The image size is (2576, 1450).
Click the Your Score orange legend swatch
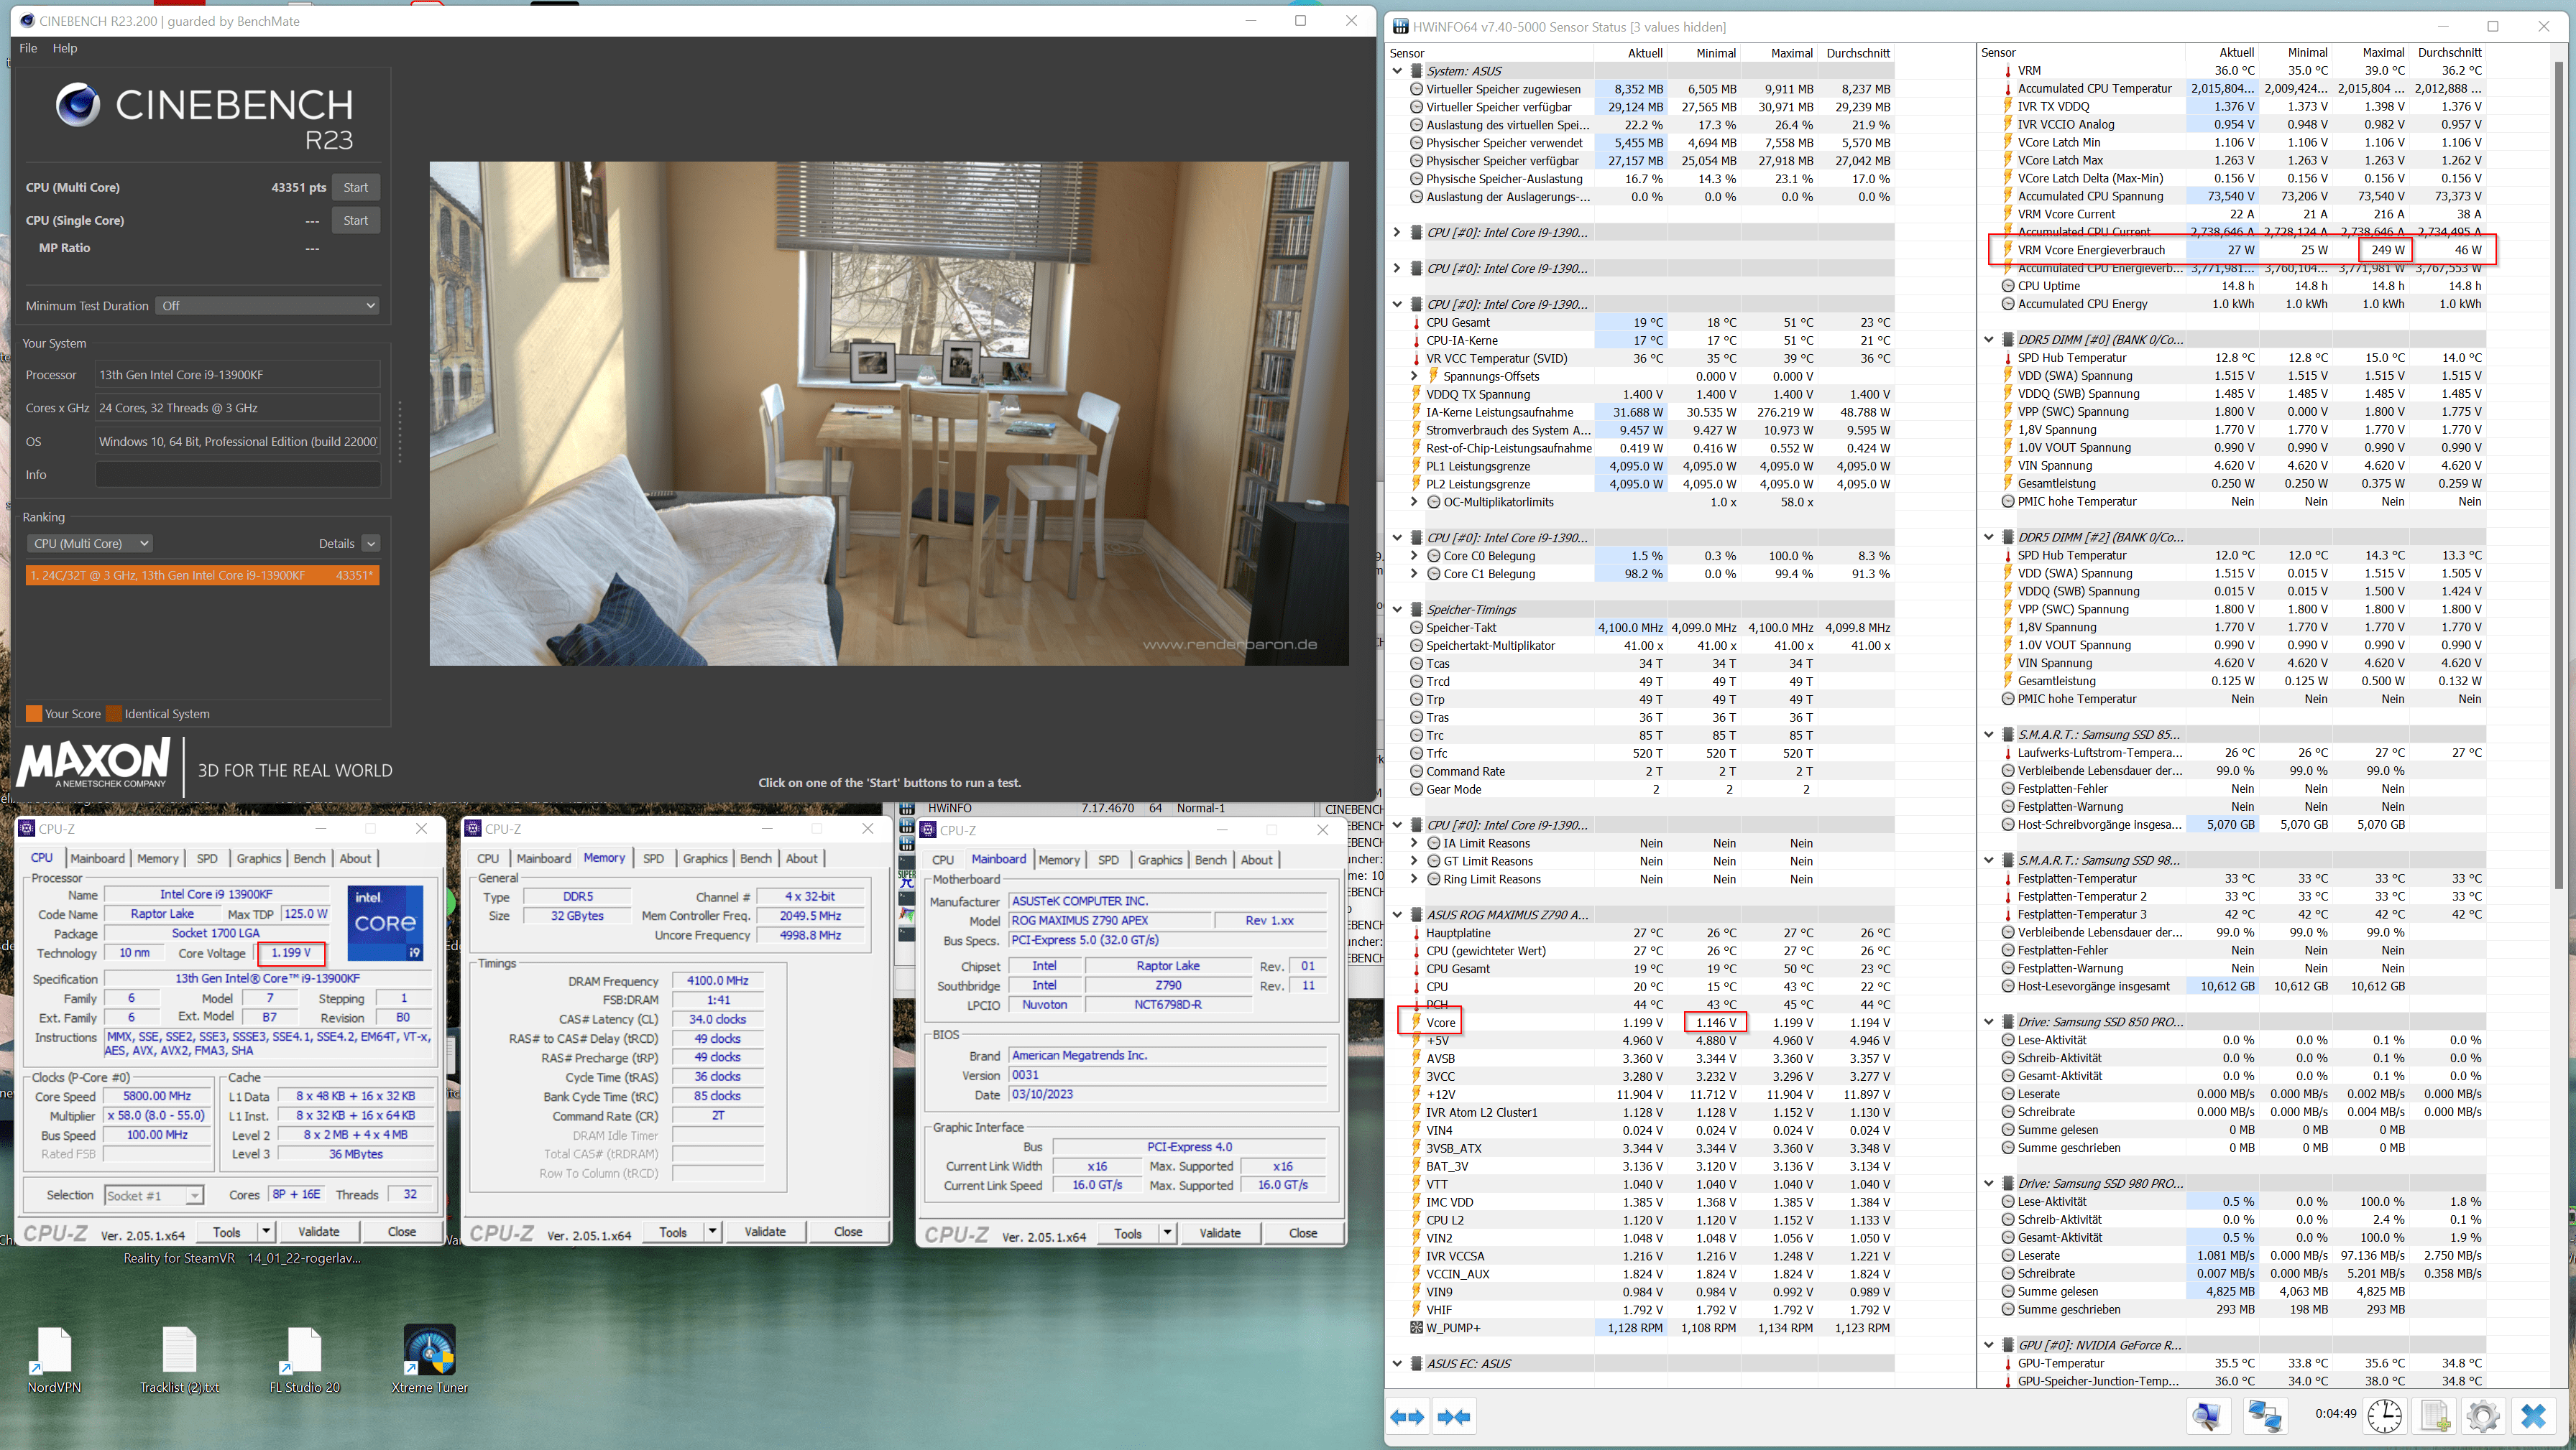tap(34, 713)
